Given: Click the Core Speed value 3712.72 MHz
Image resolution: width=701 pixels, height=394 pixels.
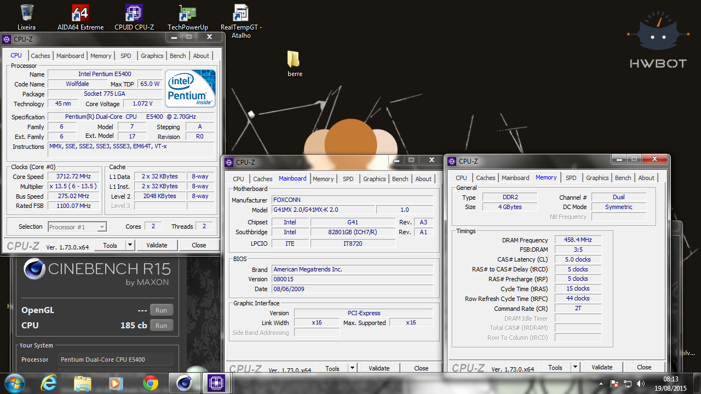Looking at the screenshot, I should (x=73, y=176).
